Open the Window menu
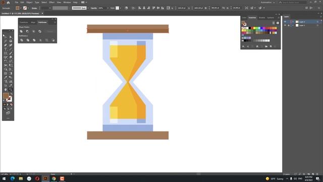The image size is (323, 182). [x=67, y=3]
